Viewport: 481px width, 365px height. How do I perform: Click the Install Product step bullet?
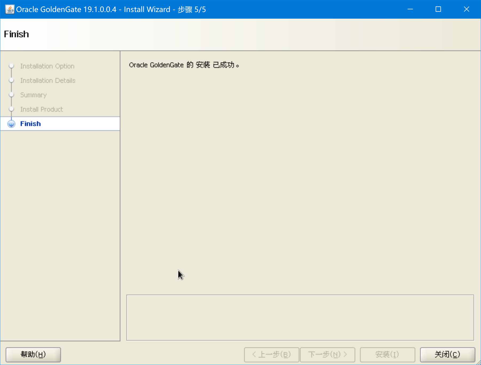tap(11, 109)
